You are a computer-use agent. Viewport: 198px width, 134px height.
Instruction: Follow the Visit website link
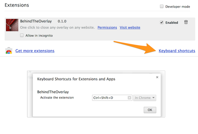(x=130, y=27)
